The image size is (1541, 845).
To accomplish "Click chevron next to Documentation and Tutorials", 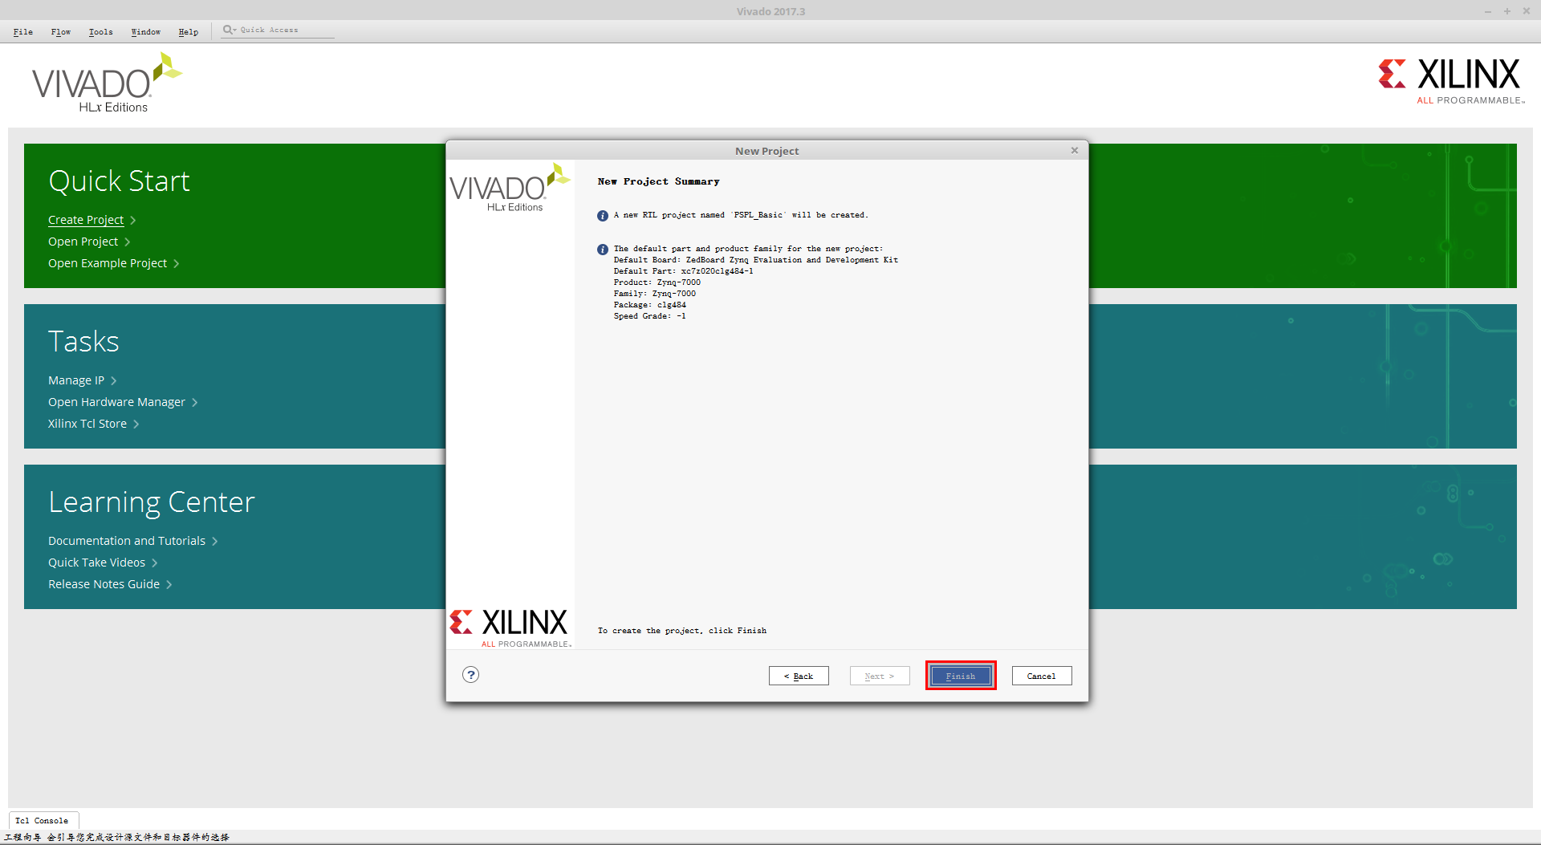I will click(x=215, y=542).
